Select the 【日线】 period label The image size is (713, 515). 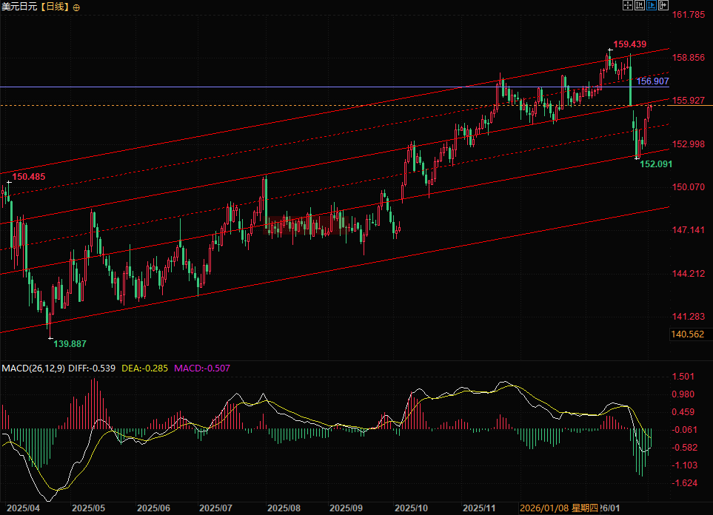click(53, 7)
